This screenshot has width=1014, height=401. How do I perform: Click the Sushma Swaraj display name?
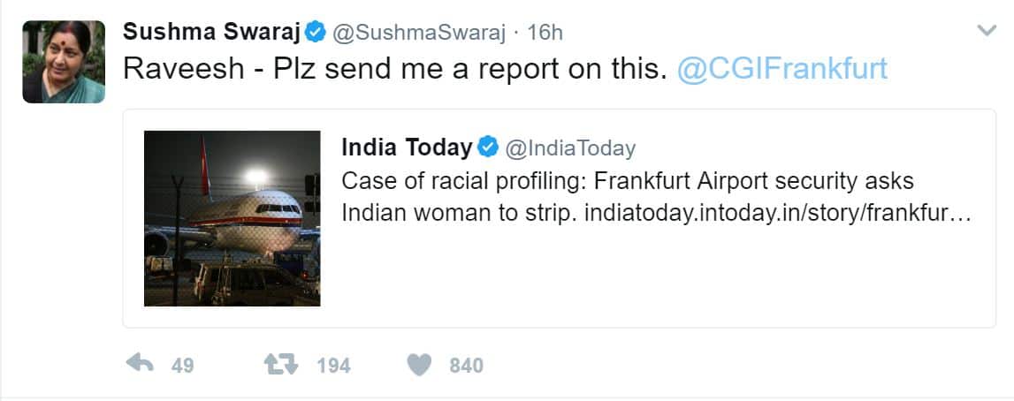click(210, 33)
